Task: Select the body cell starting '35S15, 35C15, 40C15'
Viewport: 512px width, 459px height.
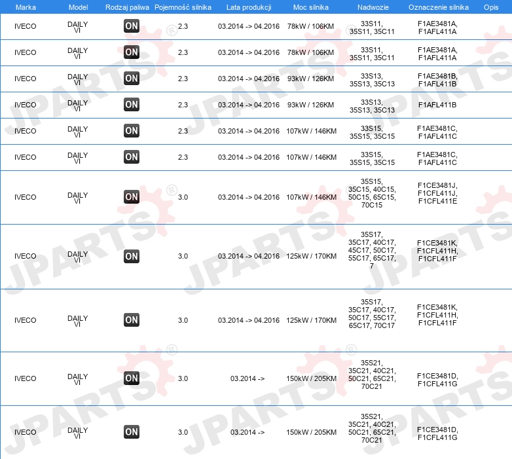Action: (x=372, y=193)
